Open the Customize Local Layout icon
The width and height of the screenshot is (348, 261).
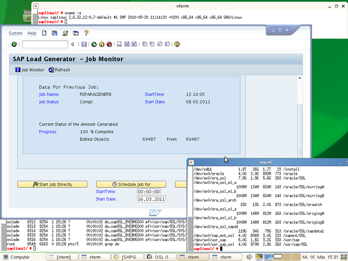76,33
